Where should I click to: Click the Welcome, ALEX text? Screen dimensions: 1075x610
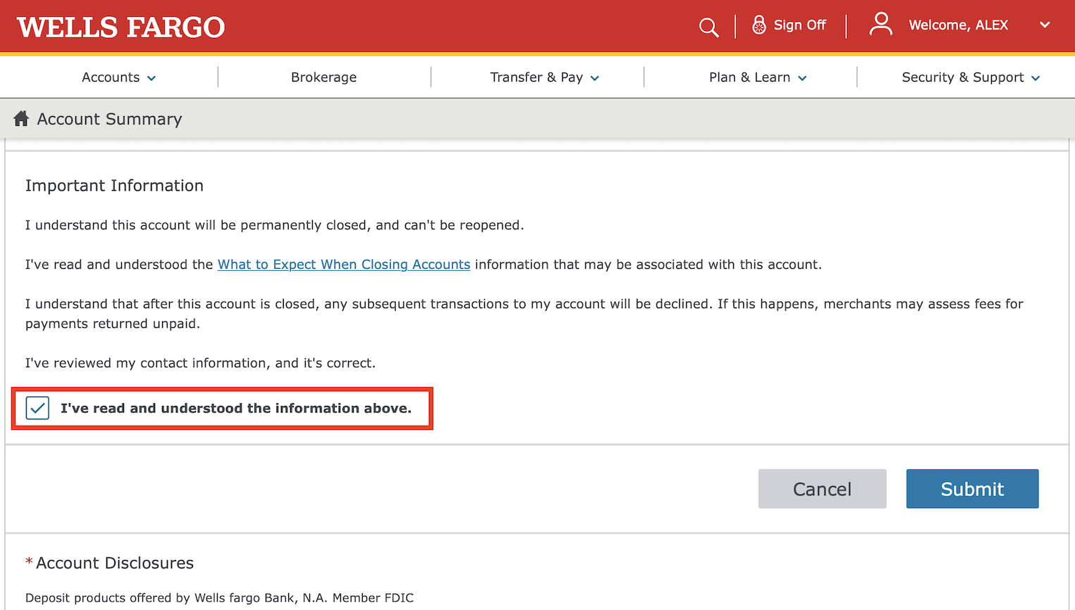[958, 25]
